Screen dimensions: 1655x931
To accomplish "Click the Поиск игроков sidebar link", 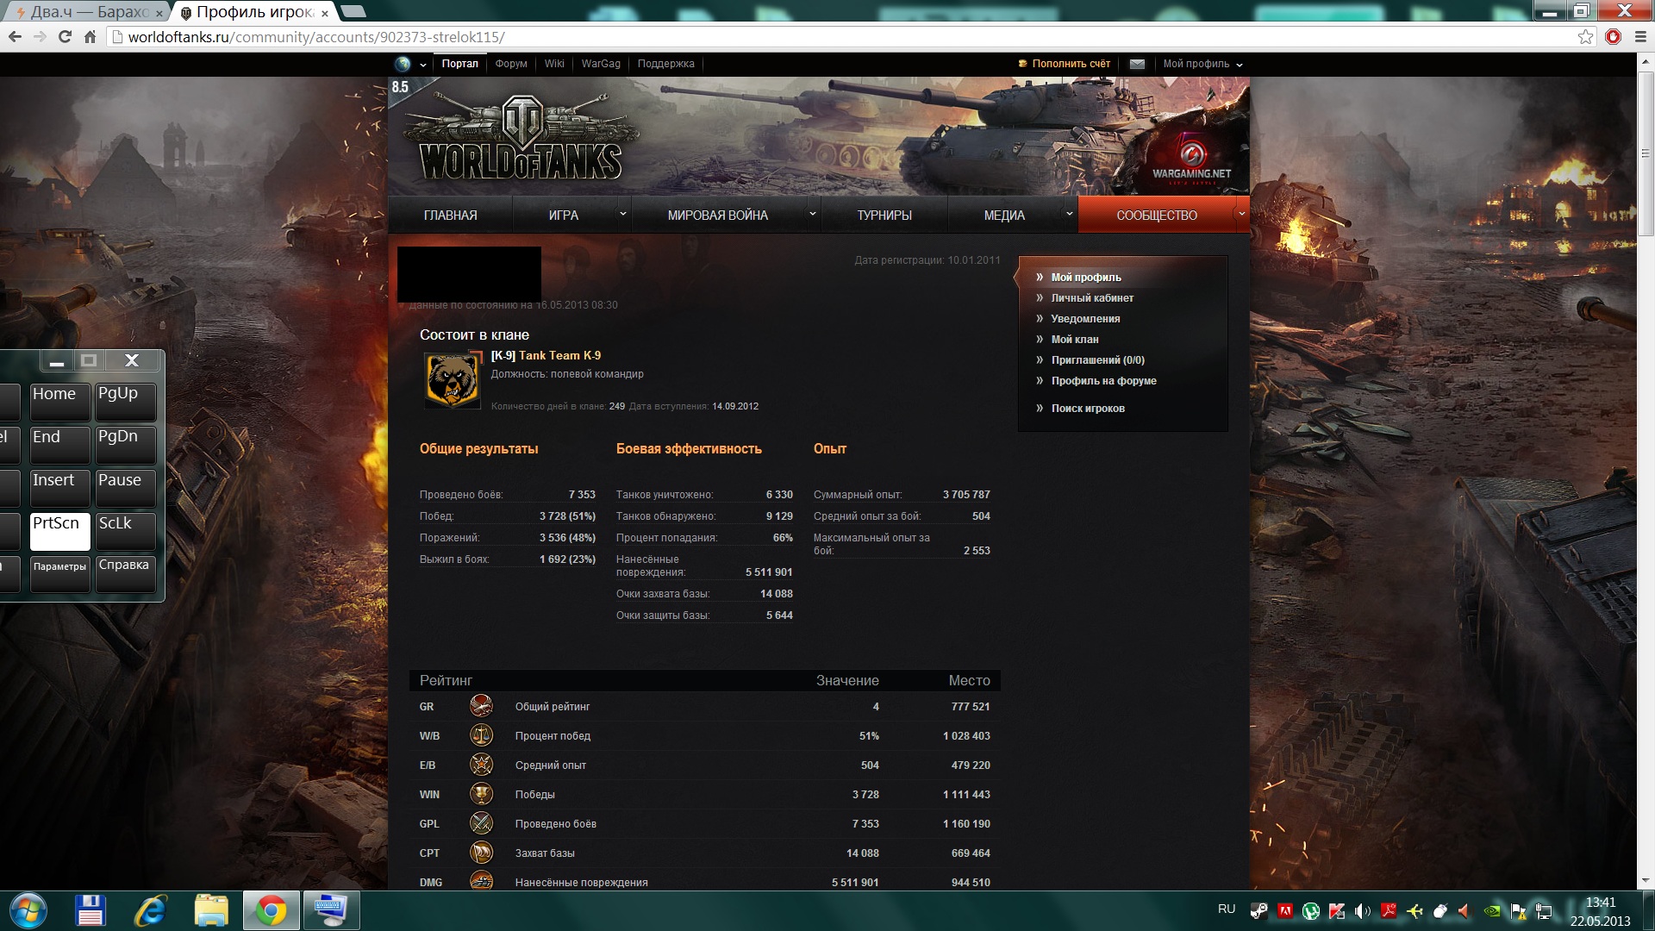I will coord(1087,409).
